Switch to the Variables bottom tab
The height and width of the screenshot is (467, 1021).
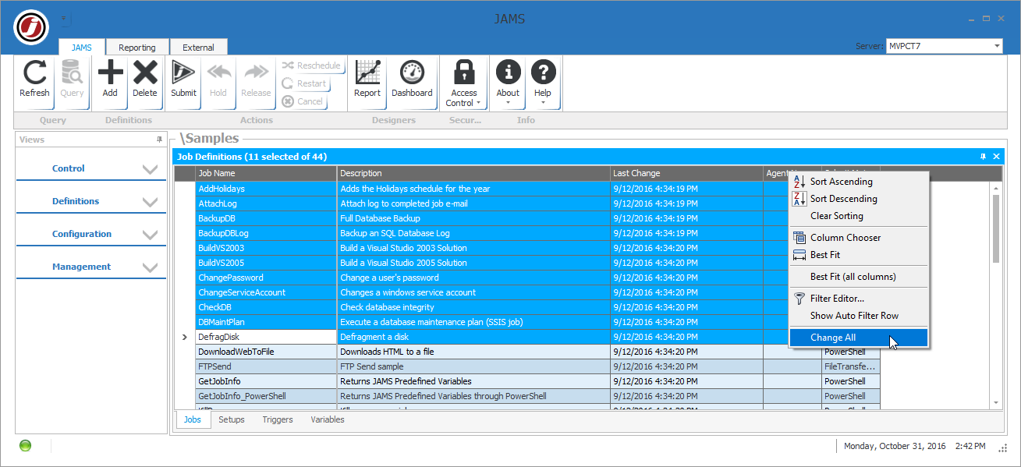[328, 419]
